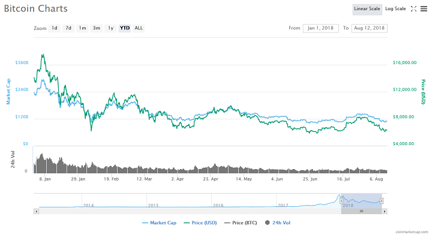Click the navigator scrollbar thumb
The height and width of the screenshot is (235, 432).
click(x=361, y=212)
